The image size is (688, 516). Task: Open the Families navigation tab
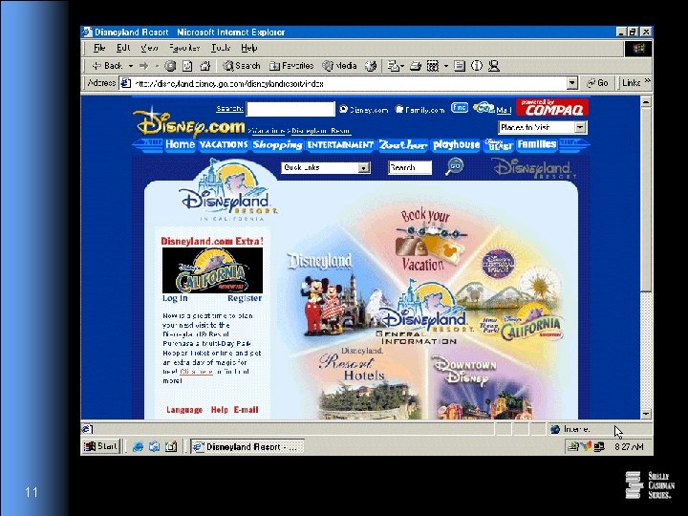tap(537, 145)
